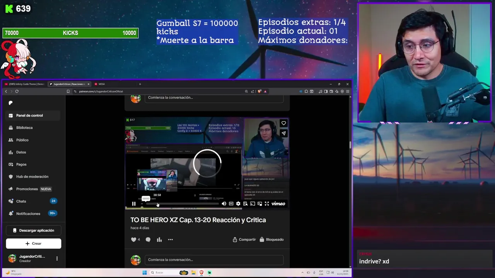
Task: Click the page scrollbar thumb
Action: coord(350,145)
